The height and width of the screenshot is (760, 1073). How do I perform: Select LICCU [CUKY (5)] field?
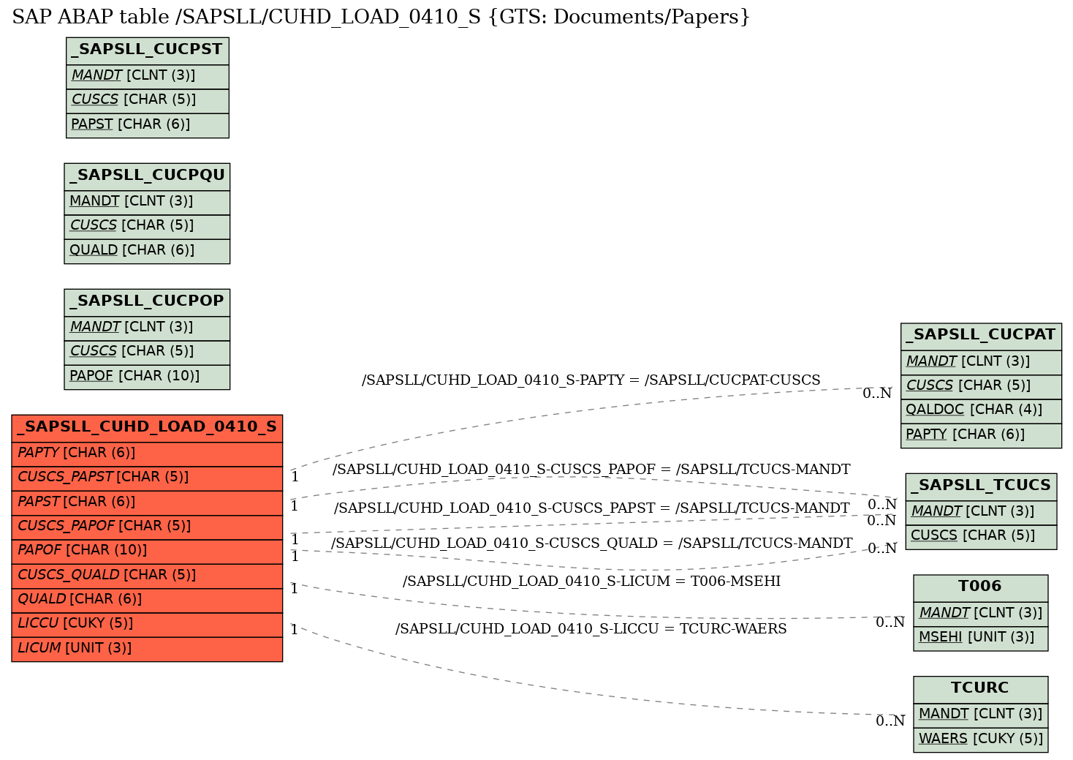(x=147, y=625)
